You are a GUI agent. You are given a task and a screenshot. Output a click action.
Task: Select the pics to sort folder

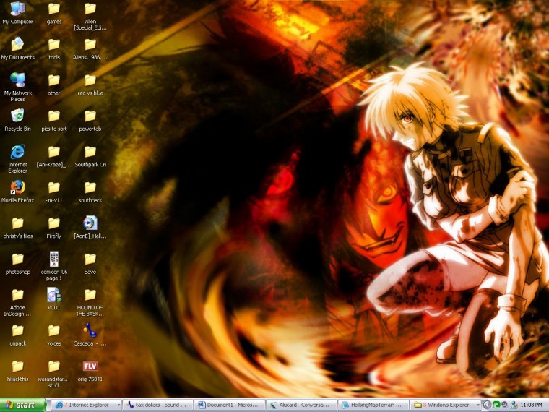[54, 121]
